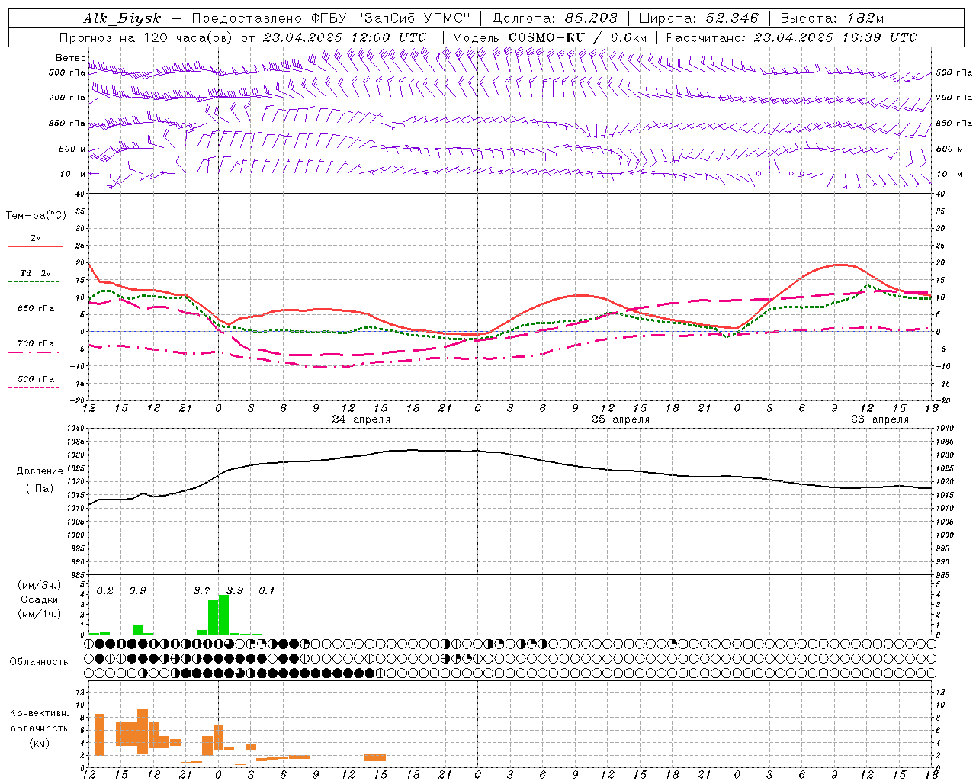
Task: Click the Ветер wind panel label
Action: click(x=71, y=58)
